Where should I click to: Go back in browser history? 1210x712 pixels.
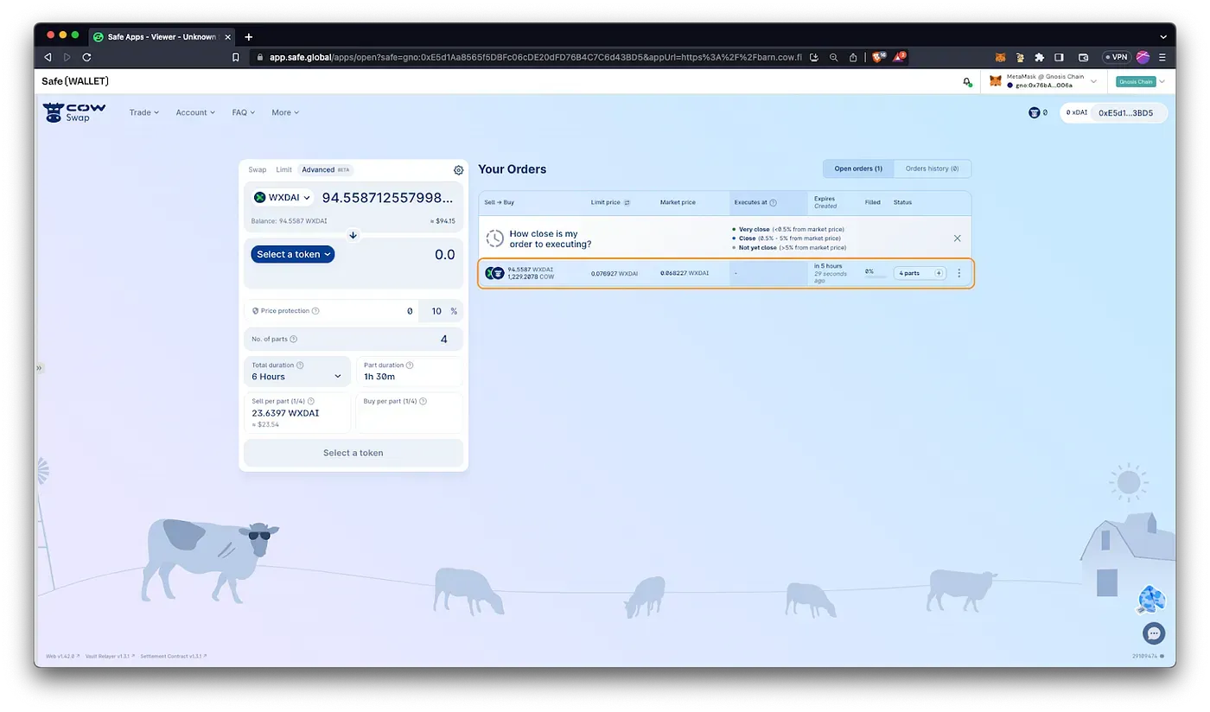point(48,57)
